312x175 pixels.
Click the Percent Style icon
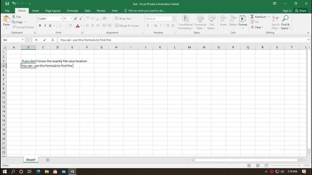pos(156,26)
